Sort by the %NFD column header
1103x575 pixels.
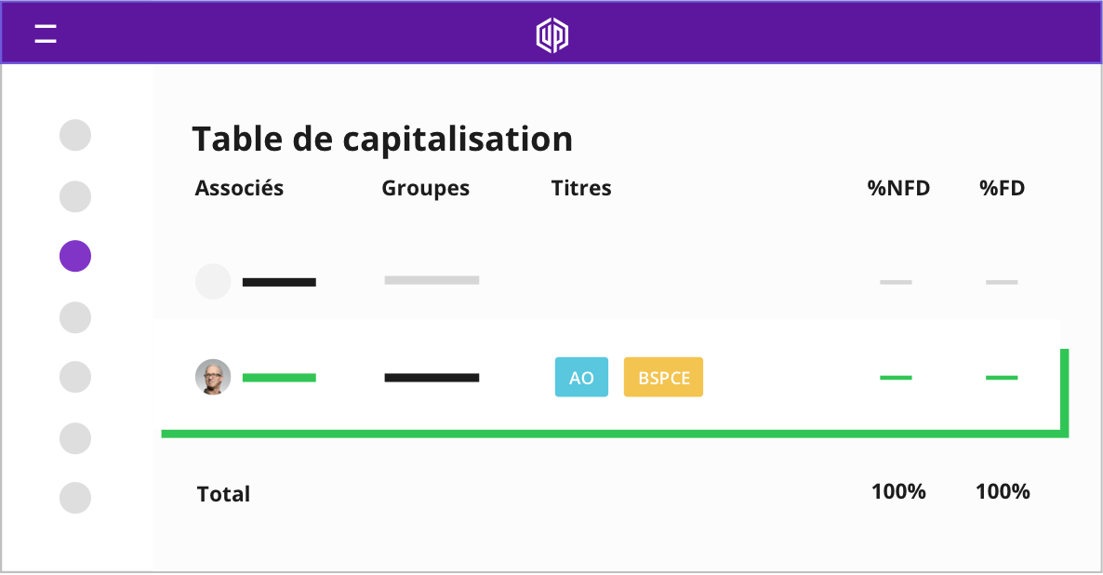tap(898, 188)
